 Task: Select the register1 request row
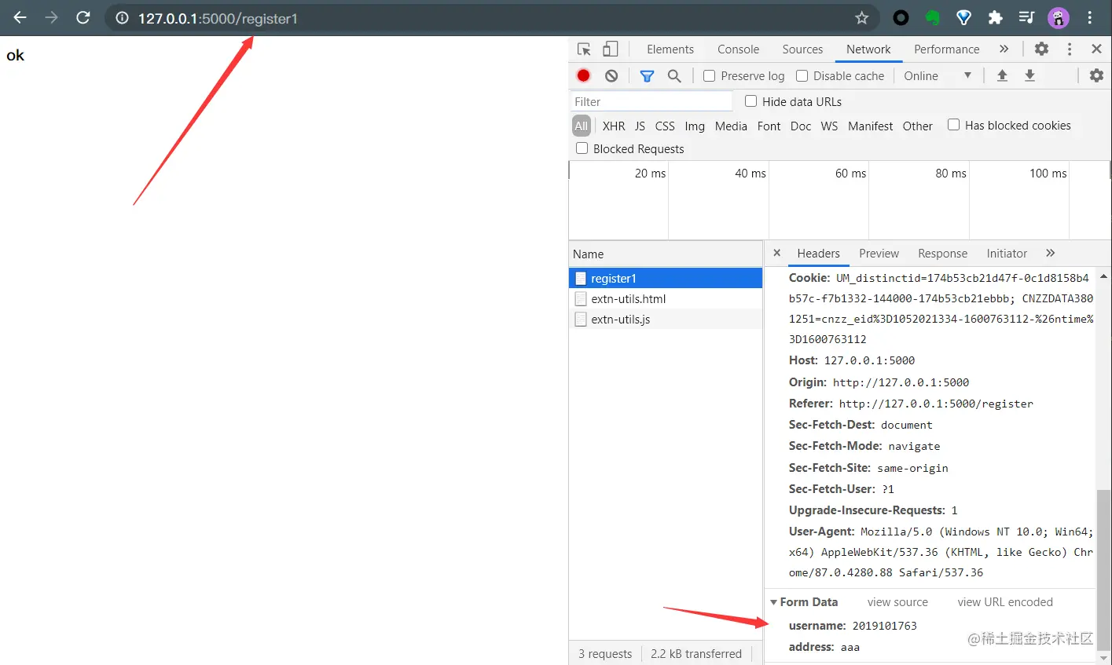tap(666, 278)
